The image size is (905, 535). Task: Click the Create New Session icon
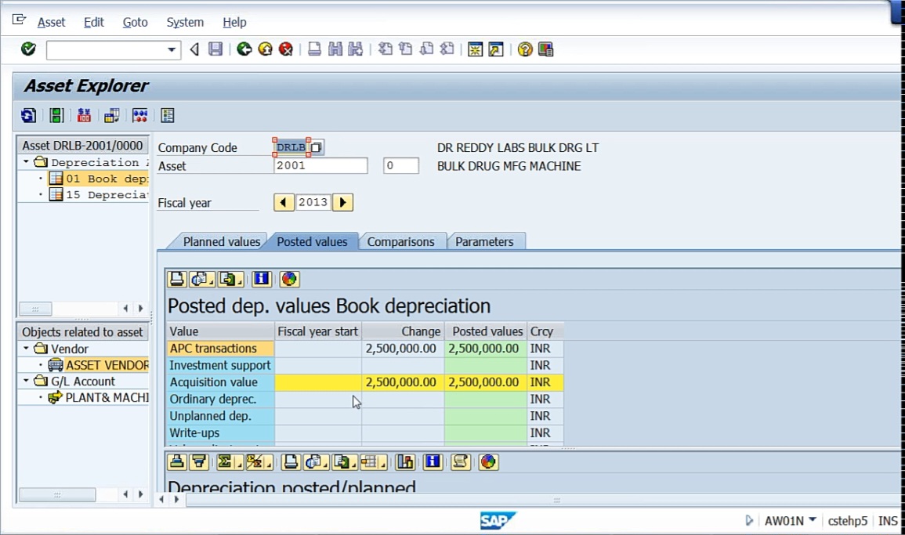click(475, 49)
